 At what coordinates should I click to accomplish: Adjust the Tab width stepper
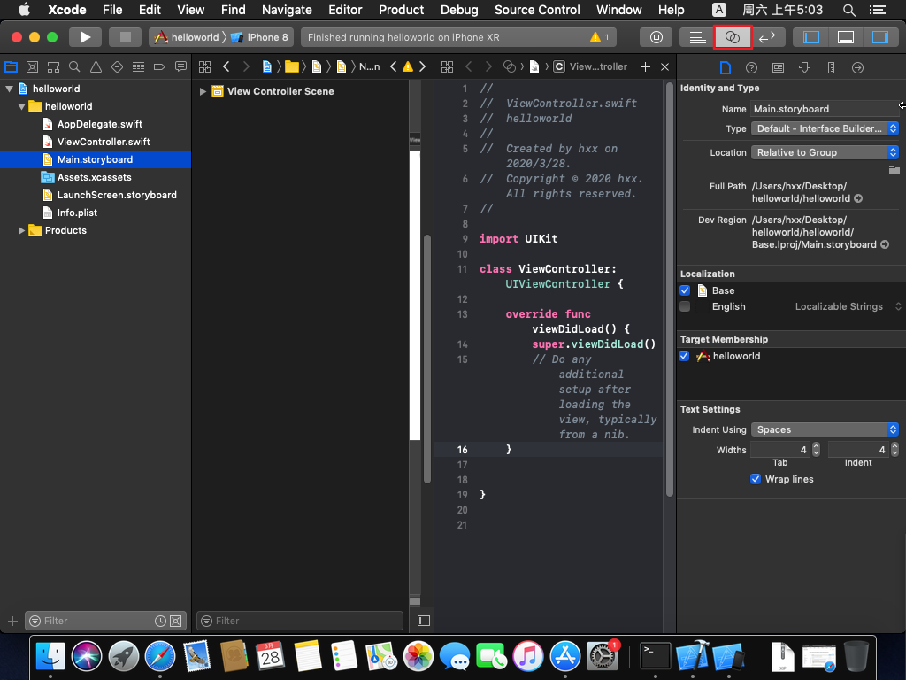(x=816, y=449)
